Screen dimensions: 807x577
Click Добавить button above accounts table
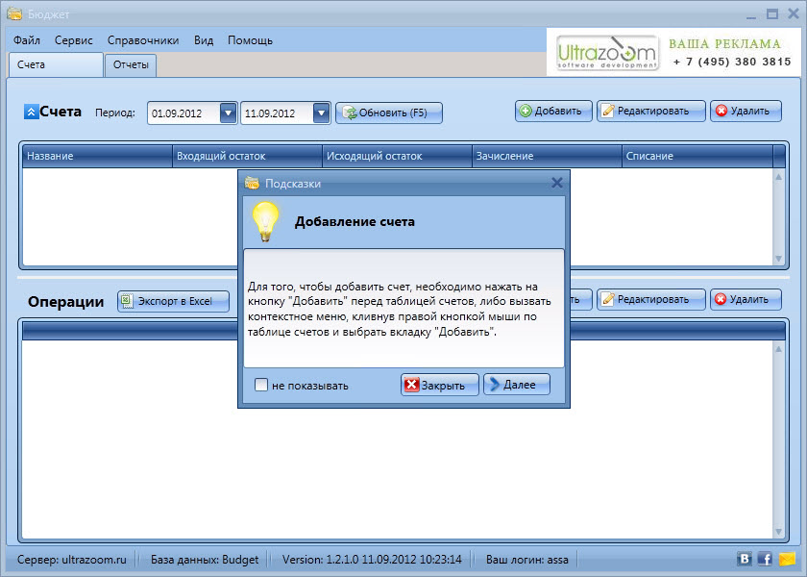(553, 111)
